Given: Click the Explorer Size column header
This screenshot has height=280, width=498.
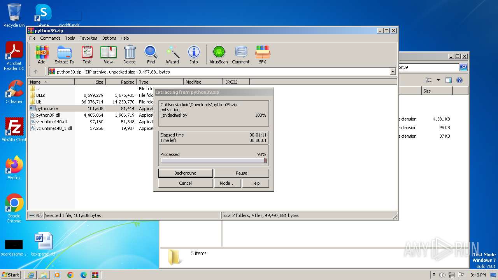Looking at the screenshot, I should 437,91.
